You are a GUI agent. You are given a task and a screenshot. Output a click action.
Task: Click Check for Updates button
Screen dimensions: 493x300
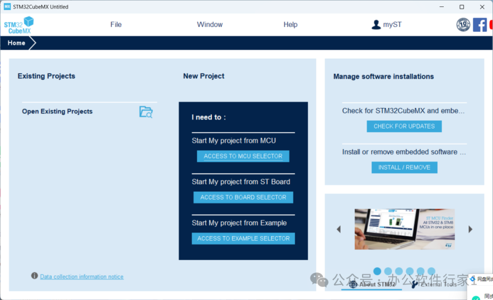tap(404, 126)
